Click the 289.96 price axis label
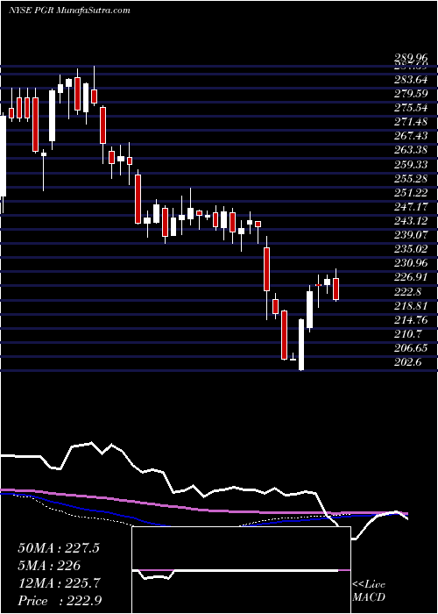Image resolution: width=438 pixels, height=614 pixels. point(411,59)
